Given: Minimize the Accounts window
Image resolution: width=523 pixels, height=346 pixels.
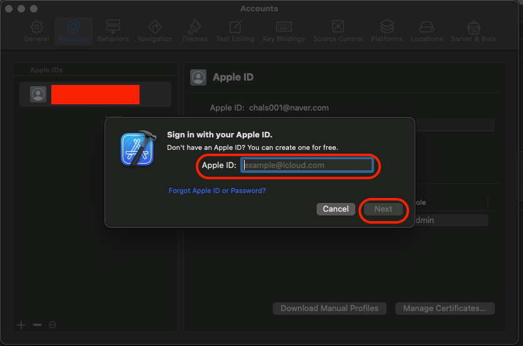Looking at the screenshot, I should (x=21, y=9).
